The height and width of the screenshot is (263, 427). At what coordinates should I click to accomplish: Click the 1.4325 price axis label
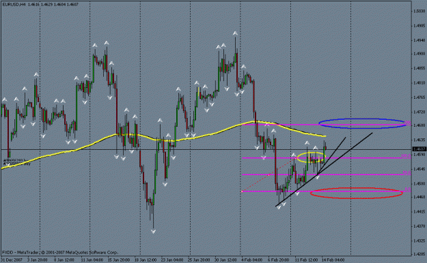[x=419, y=241]
